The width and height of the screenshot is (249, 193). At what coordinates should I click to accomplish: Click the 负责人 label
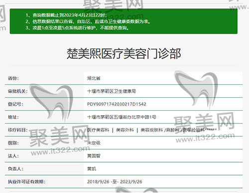pyautogui.click(x=15, y=169)
